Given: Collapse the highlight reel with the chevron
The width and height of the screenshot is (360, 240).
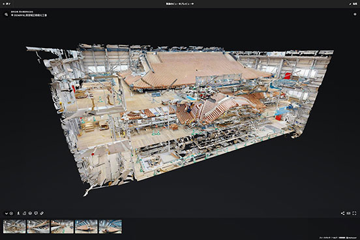Looking at the screenshot, I should coord(7,213).
